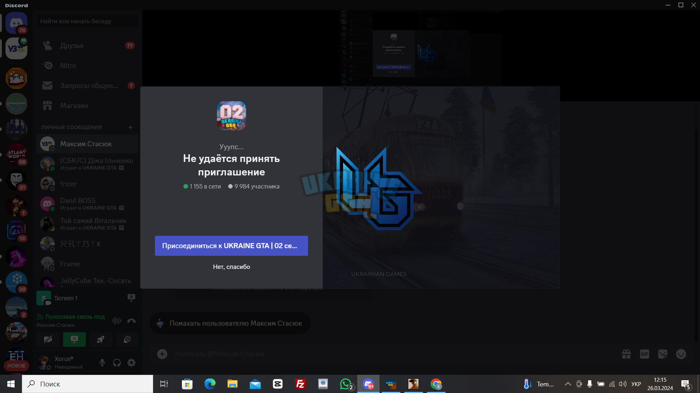Open the Друзья tab
The height and width of the screenshot is (393, 700).
click(87, 45)
